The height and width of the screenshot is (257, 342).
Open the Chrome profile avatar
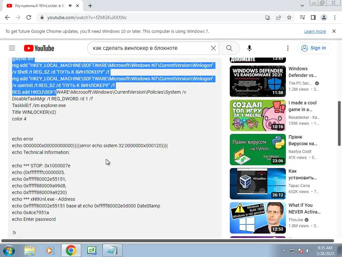324,17
